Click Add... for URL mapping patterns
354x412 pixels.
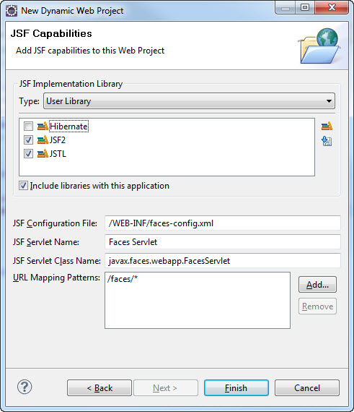(x=317, y=285)
